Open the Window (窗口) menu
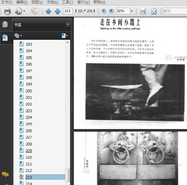 [84, 2]
